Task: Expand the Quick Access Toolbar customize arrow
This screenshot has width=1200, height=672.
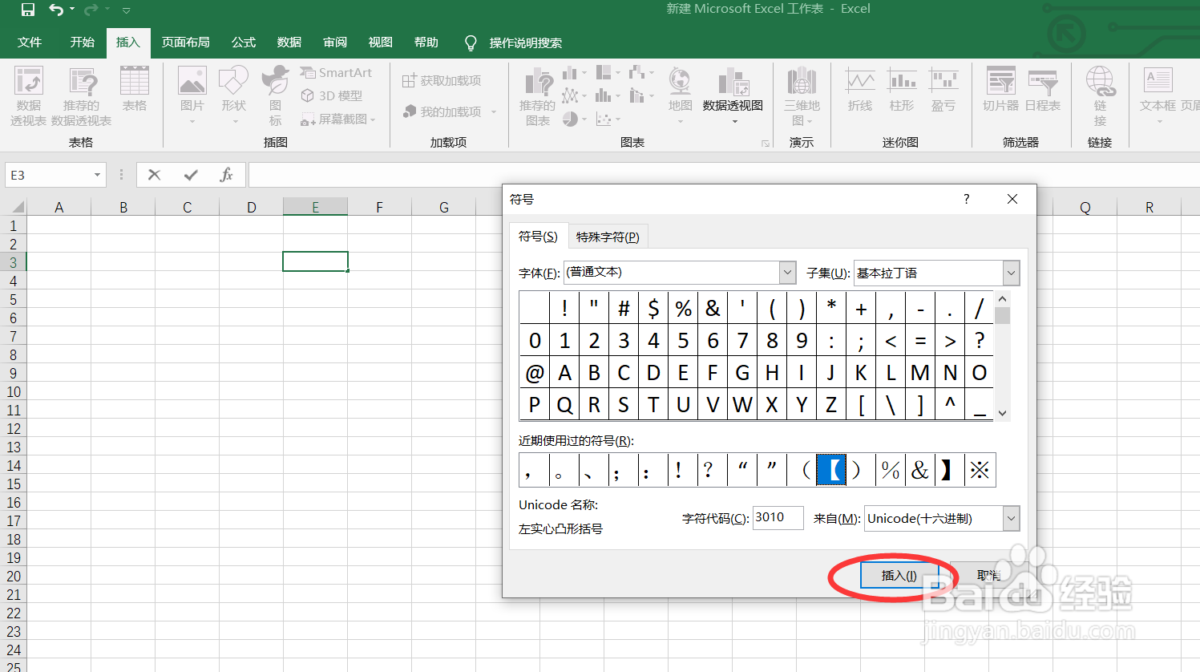Action: (x=127, y=10)
